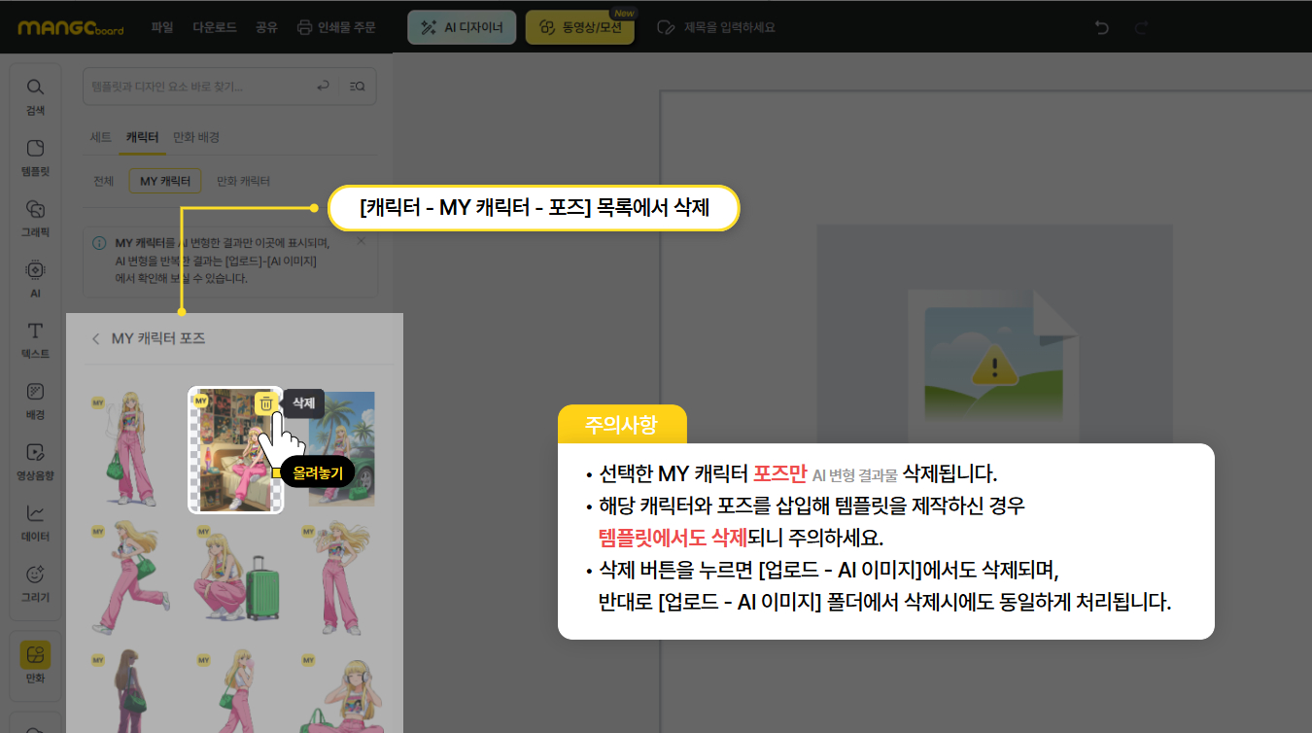
Task: Select the running pose character thumbnail
Action: 131,576
